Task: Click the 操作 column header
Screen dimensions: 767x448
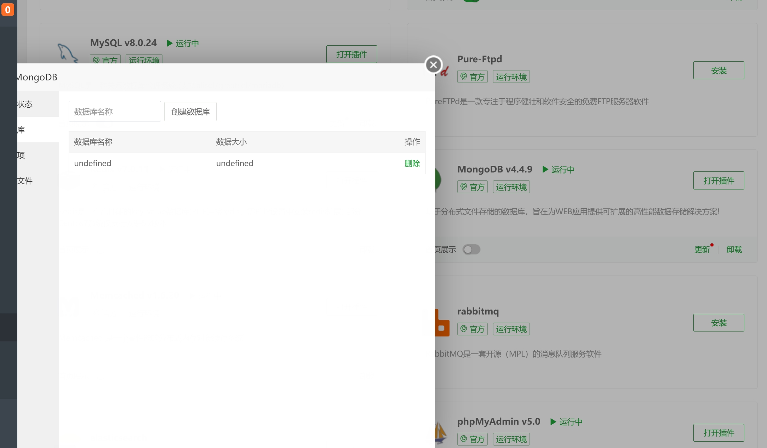Action: pyautogui.click(x=412, y=142)
